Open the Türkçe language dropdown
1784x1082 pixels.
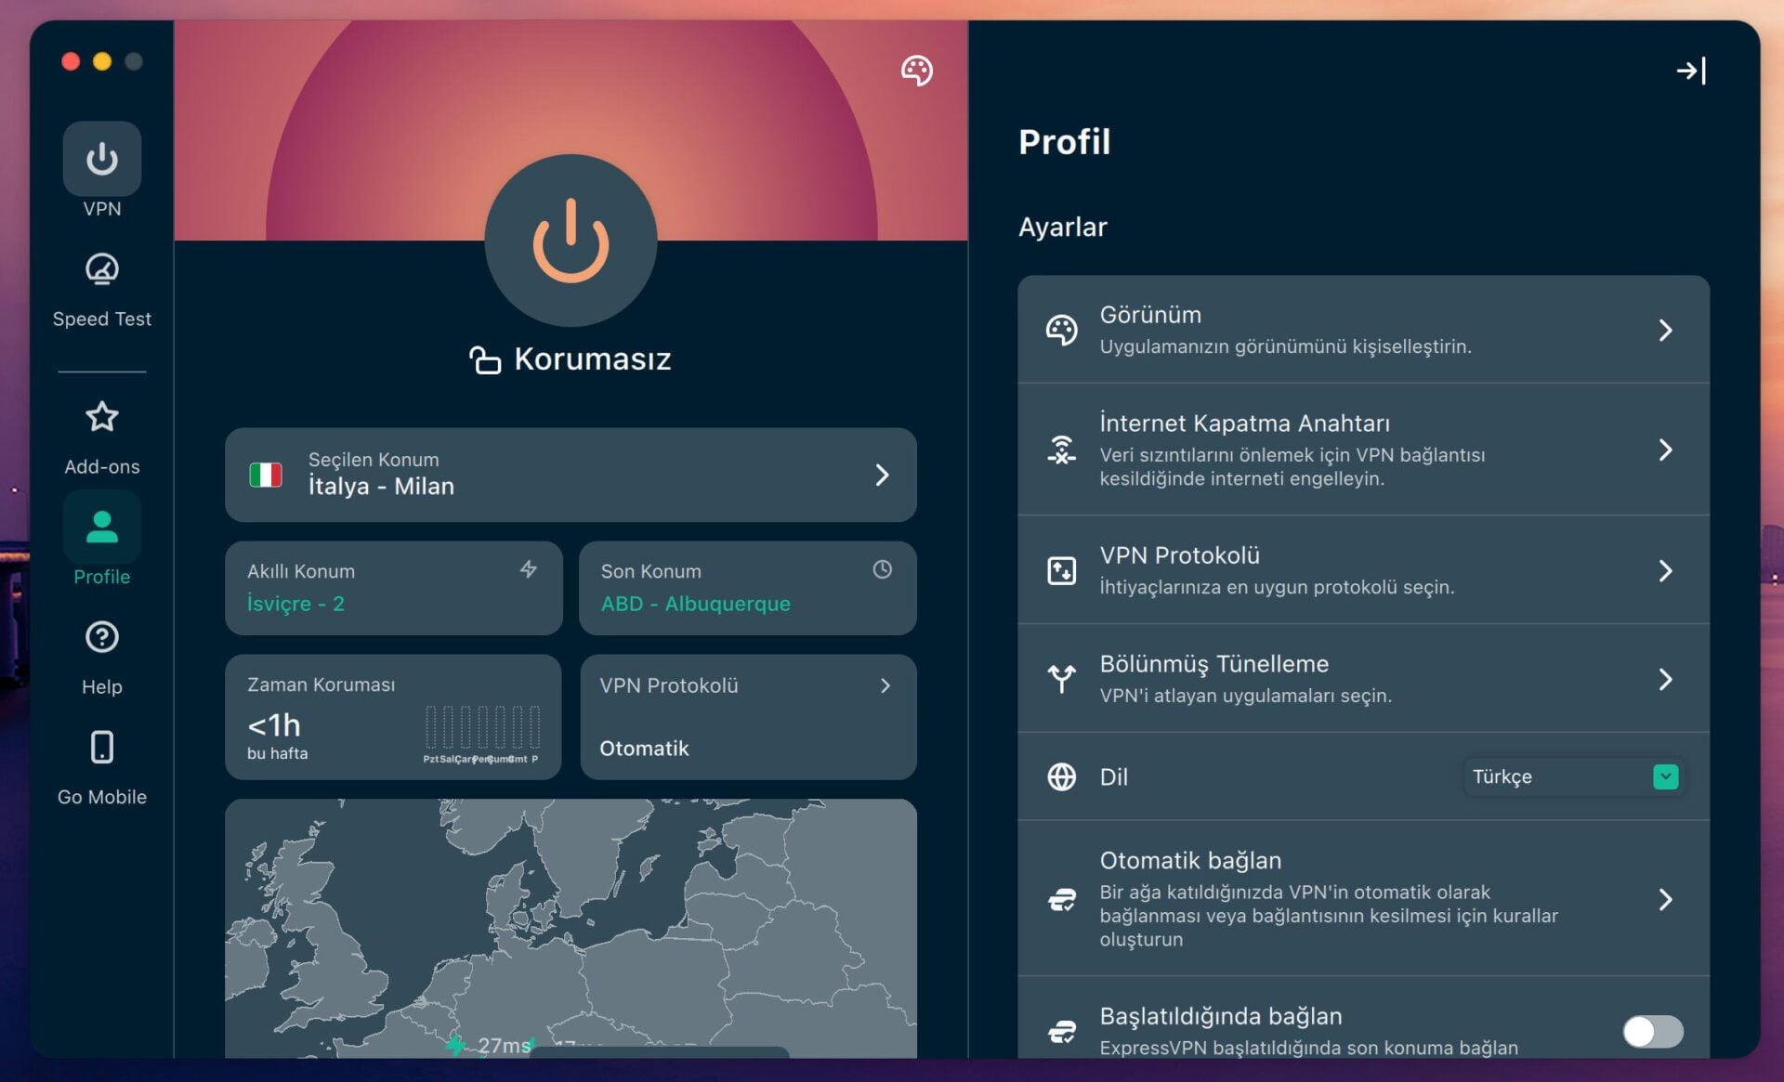(x=1573, y=776)
